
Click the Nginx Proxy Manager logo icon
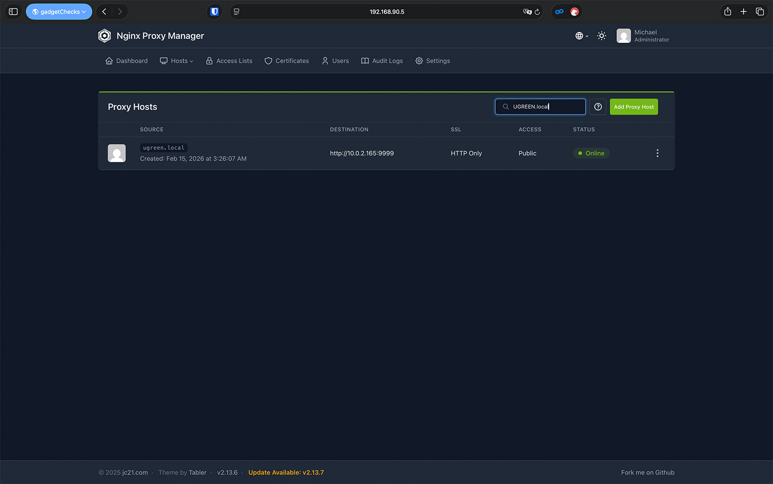[105, 35]
